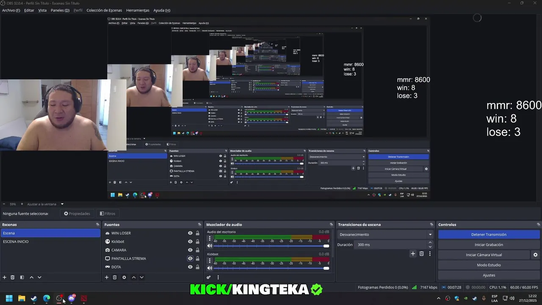Viewport: 542px width, 305px height.
Task: Mute Audio del escritorio speaker icon
Action: [x=209, y=246]
